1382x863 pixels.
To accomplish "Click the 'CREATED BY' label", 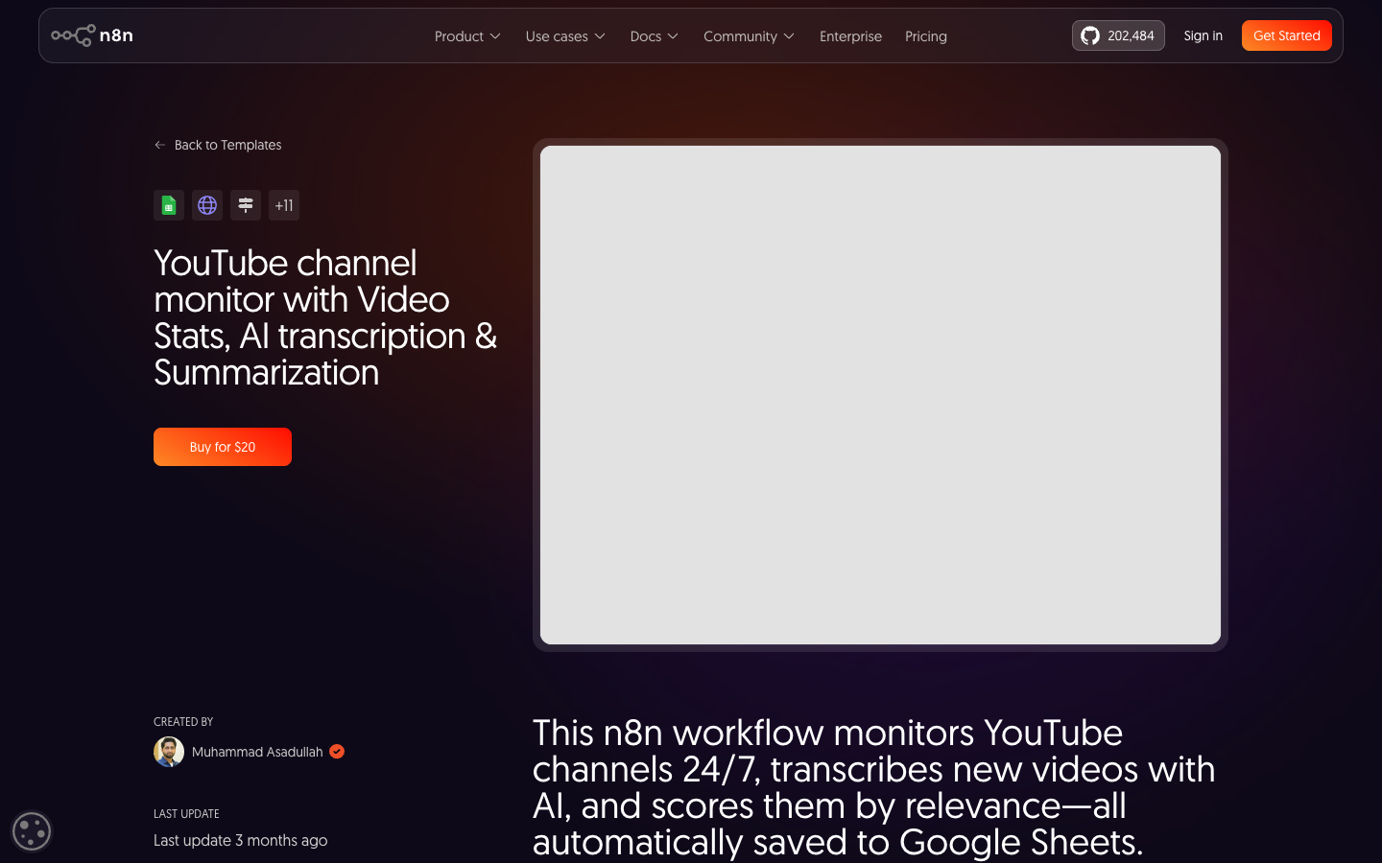I will click(183, 722).
